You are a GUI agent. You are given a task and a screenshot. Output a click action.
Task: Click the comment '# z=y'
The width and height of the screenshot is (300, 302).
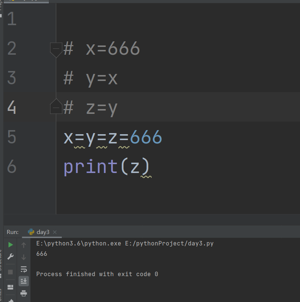click(90, 108)
